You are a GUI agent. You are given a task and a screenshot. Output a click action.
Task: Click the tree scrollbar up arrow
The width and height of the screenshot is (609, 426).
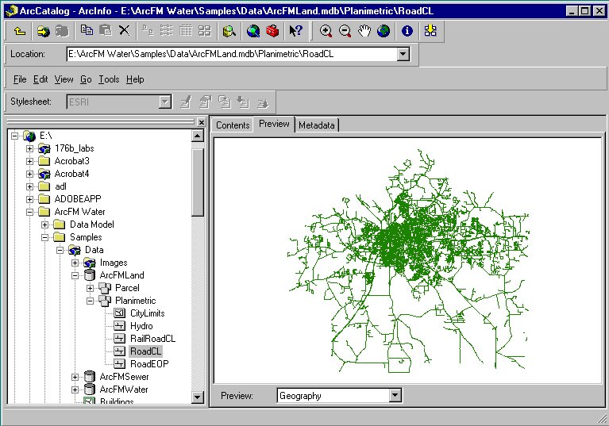coord(197,136)
